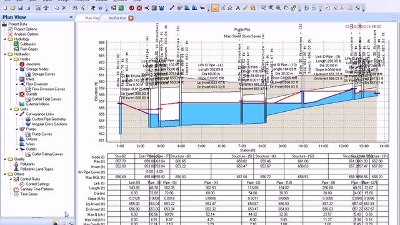Open the toolbar overflow arrow after the Outlet tool
The image size is (400, 225).
pyautogui.click(x=208, y=9)
